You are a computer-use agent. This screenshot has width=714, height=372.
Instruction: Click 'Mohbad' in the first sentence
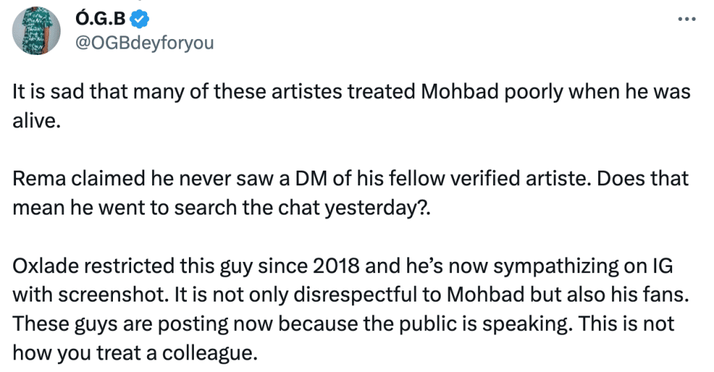(460, 92)
